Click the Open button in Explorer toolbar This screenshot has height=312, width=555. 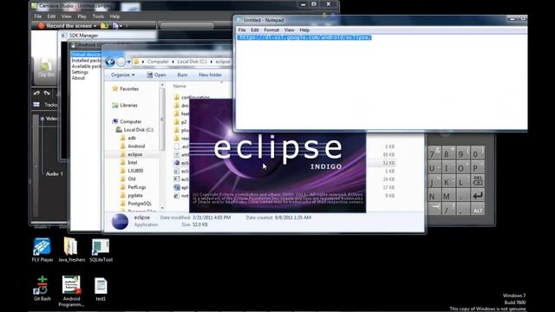[156, 75]
